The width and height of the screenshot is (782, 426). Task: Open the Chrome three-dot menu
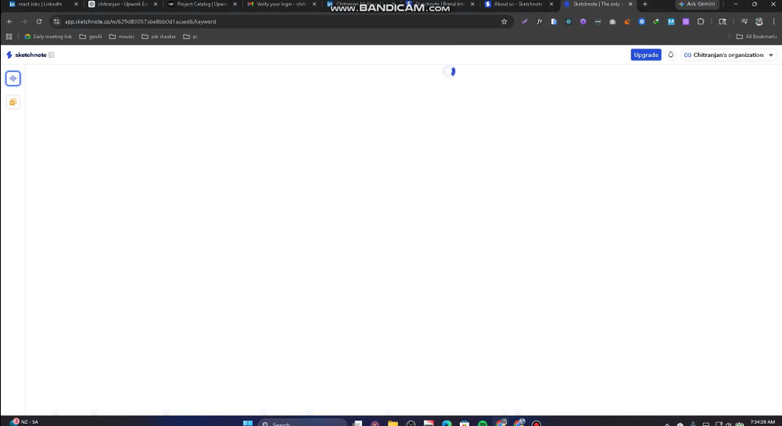pyautogui.click(x=773, y=22)
